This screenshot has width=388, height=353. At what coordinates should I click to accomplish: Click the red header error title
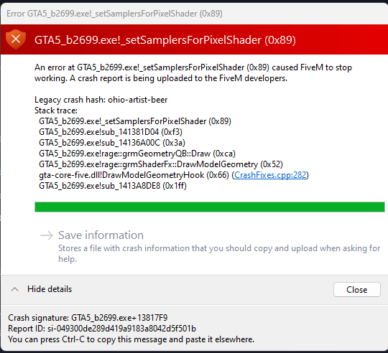165,40
